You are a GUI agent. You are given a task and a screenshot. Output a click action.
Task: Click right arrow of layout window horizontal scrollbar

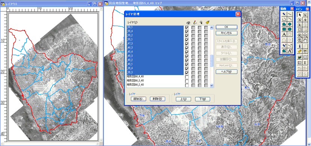point(97,144)
